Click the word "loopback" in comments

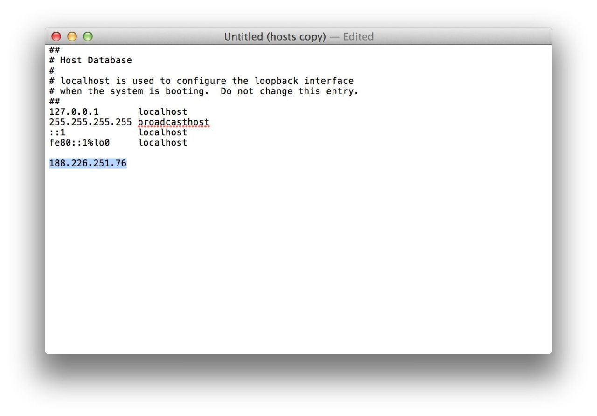pos(276,81)
